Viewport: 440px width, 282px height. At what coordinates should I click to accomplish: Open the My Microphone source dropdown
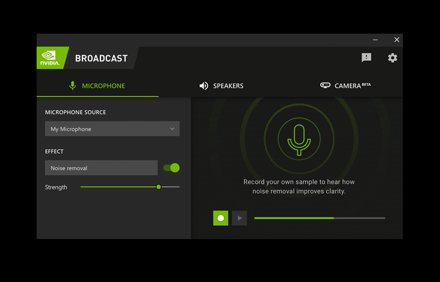point(112,129)
